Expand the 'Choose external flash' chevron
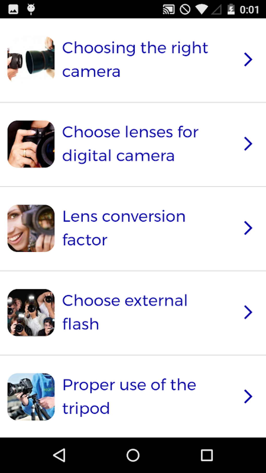The width and height of the screenshot is (266, 473). [x=248, y=312]
